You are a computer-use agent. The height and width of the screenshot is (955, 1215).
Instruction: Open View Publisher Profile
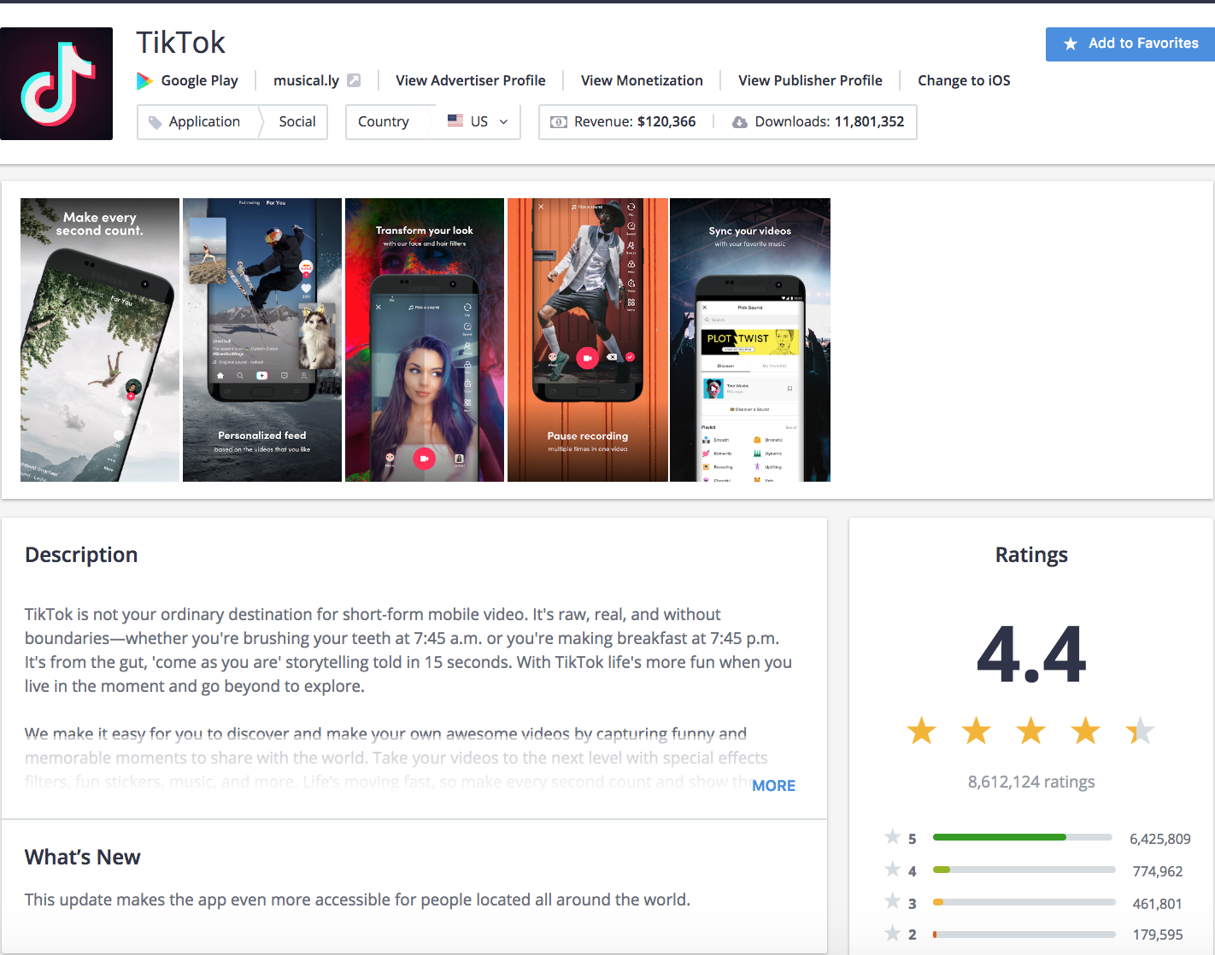pos(810,80)
